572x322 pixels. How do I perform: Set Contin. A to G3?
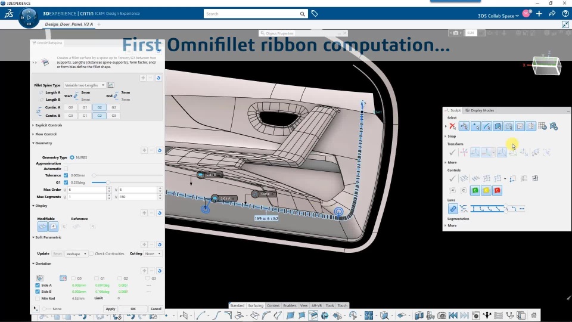[113, 107]
